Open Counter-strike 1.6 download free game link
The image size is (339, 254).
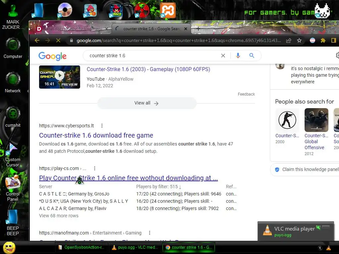click(x=96, y=135)
